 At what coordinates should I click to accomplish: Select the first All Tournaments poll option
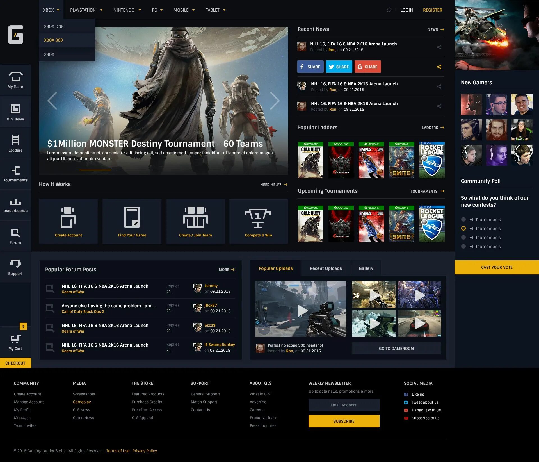click(x=463, y=220)
